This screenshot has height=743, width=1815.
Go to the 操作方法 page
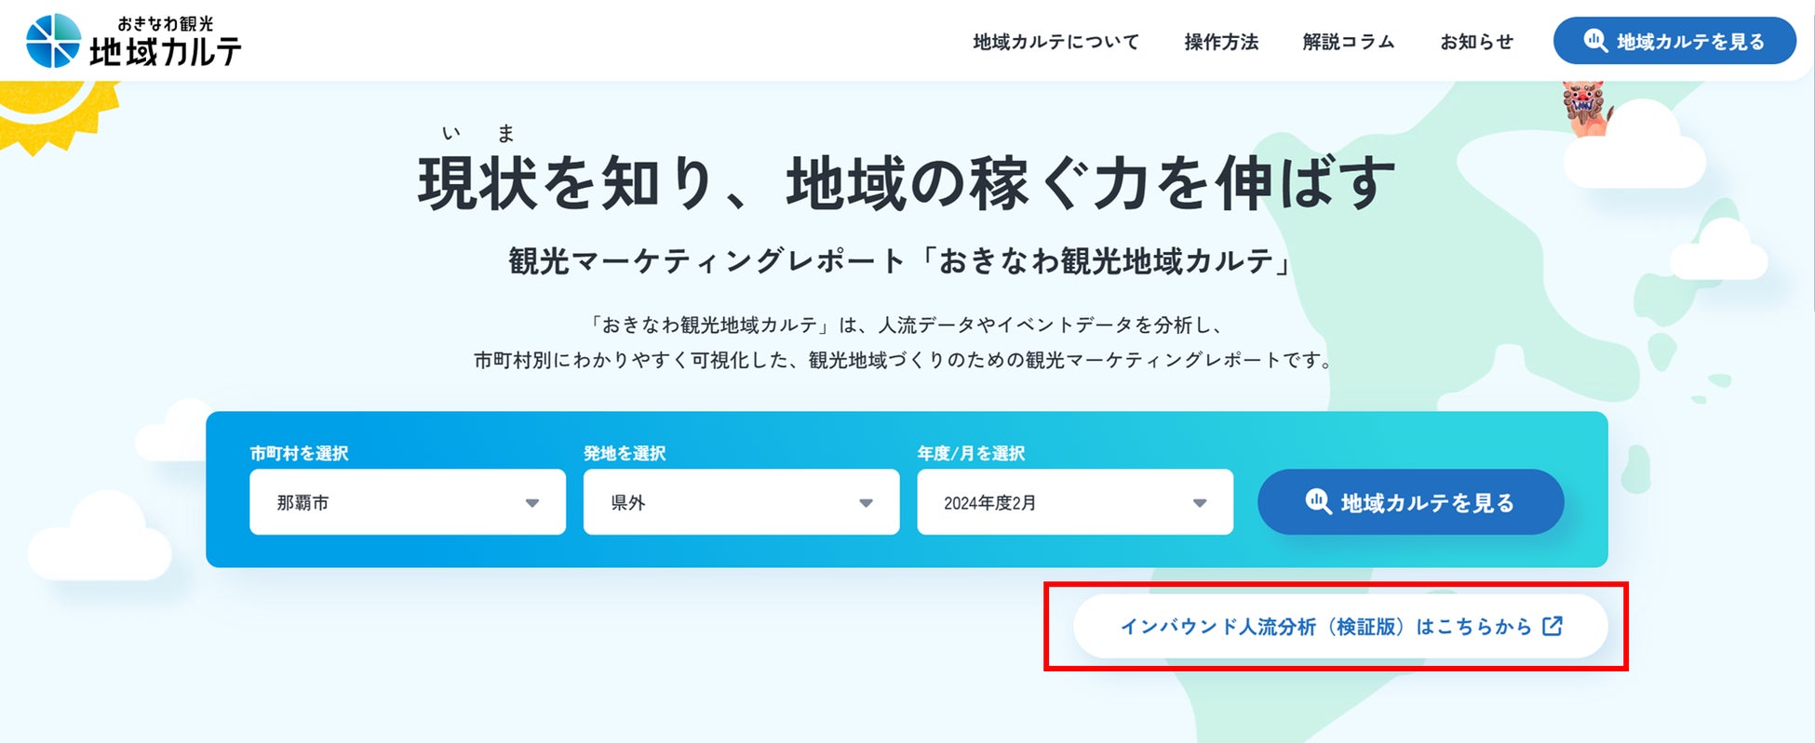point(1221,42)
